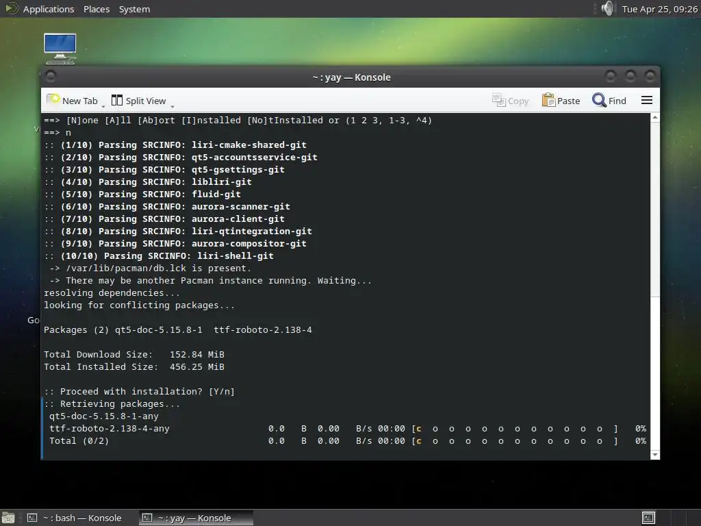Open the Konsole hamburger menu
Viewport: 701px width, 526px height.
point(647,100)
